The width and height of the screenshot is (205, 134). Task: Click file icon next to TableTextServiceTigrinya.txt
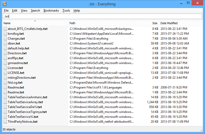[5, 112]
